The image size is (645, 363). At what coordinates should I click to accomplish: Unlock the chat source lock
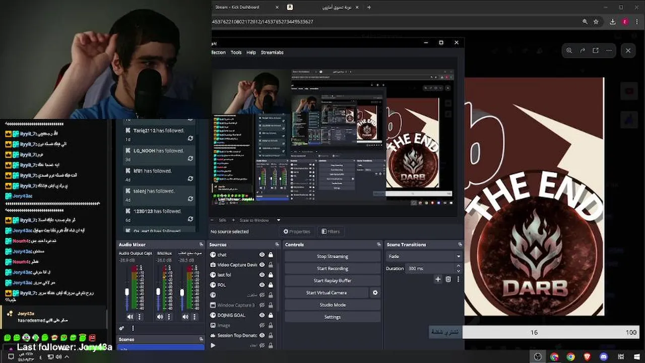[x=271, y=255]
